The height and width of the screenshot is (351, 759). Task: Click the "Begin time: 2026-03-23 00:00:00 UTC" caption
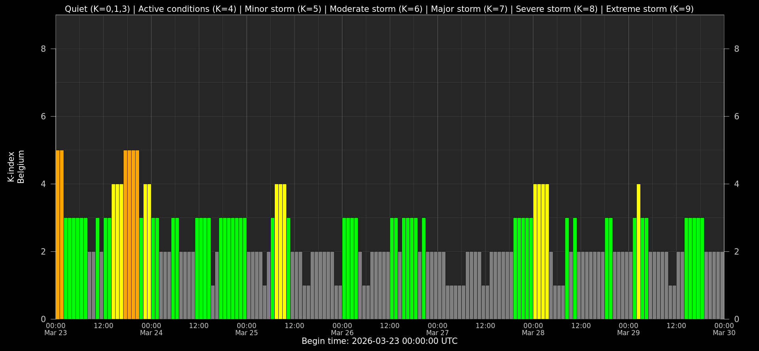tap(379, 341)
